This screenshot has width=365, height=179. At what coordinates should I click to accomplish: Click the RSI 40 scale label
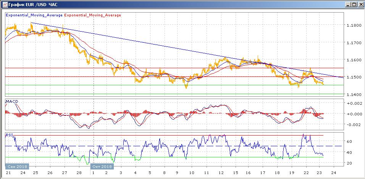(349, 152)
